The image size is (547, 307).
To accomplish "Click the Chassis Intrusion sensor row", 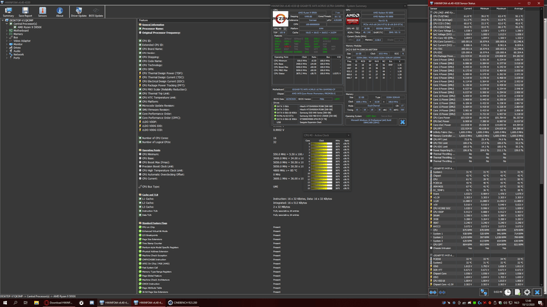I will tap(477, 248).
